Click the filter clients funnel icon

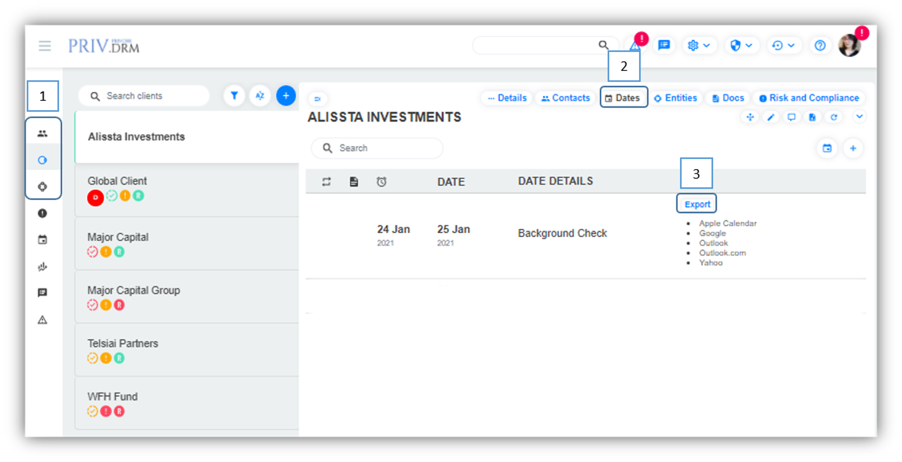pyautogui.click(x=234, y=96)
